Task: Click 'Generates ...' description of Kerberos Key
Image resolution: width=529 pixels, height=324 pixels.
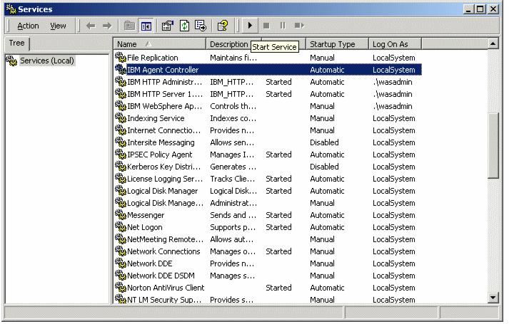Action: [233, 167]
